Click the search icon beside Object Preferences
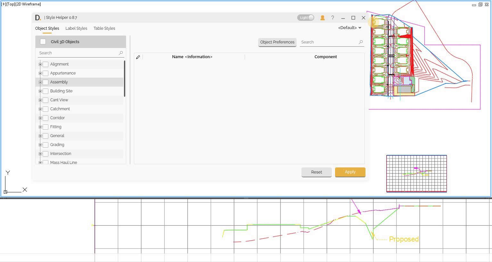The height and width of the screenshot is (262, 492). (x=361, y=42)
